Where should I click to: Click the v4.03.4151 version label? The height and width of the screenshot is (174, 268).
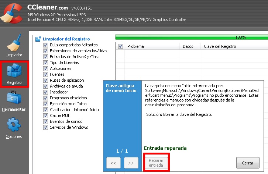(x=82, y=8)
